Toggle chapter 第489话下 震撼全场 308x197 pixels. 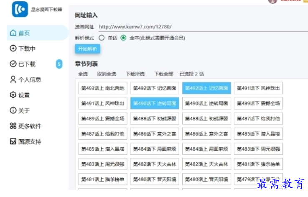coord(258,103)
